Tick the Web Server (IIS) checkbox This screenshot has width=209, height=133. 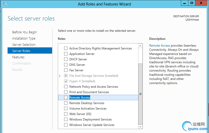tap(66, 114)
